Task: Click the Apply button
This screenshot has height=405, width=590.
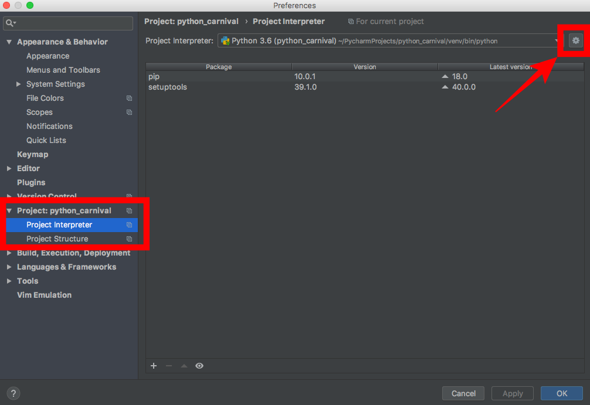Action: [512, 393]
